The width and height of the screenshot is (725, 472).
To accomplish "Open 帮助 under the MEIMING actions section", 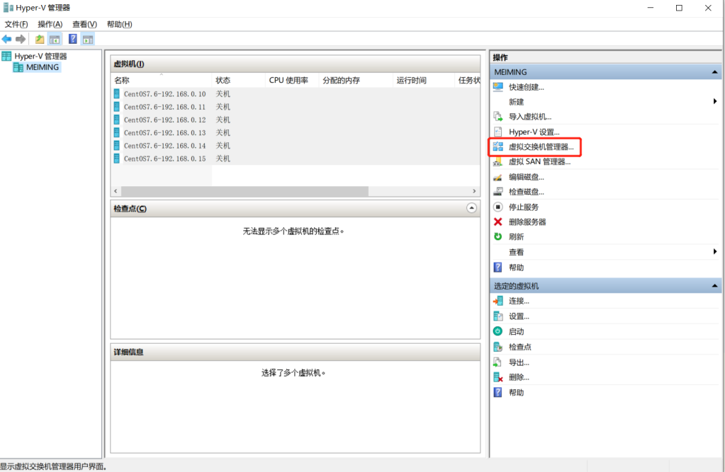I will pyautogui.click(x=516, y=267).
